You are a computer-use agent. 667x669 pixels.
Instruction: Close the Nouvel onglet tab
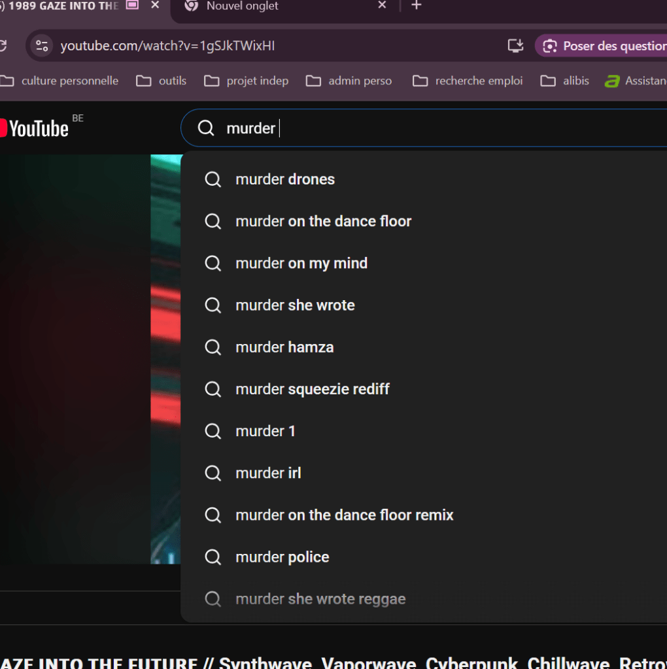[382, 6]
